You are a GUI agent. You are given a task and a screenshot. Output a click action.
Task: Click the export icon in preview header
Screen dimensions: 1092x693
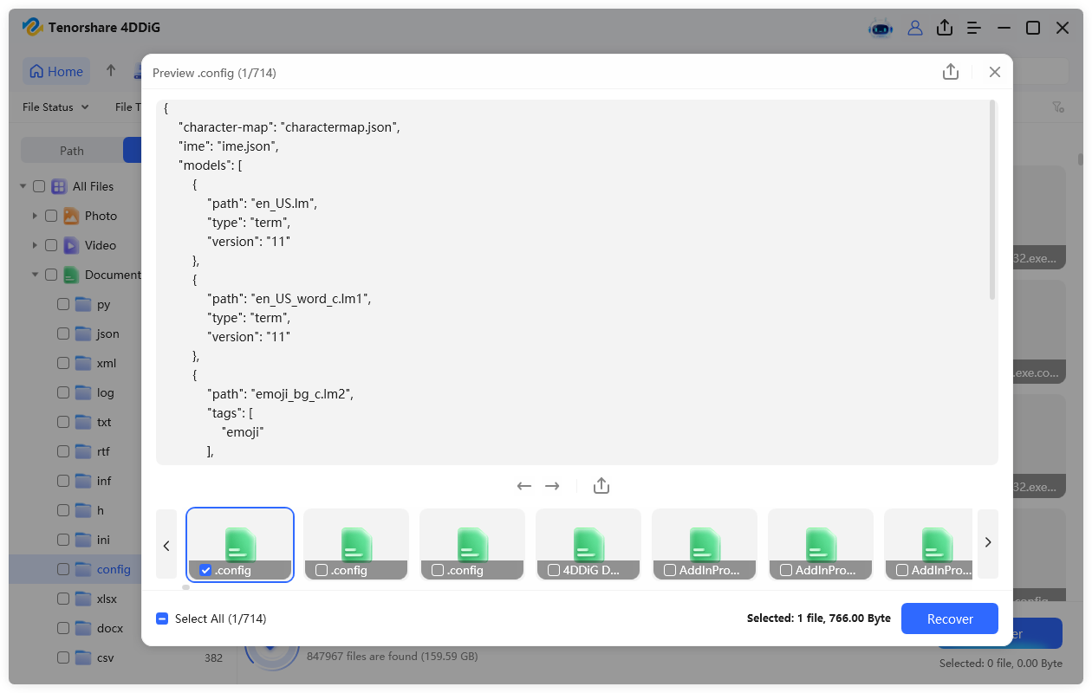tap(951, 72)
